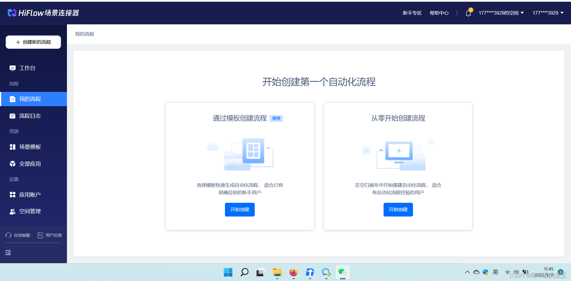571x281 pixels.
Task: Select 我的流程 in sidebar
Action: click(33, 99)
